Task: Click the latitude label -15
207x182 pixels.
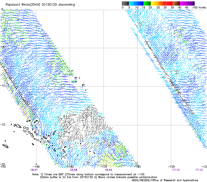Action: [3, 125]
